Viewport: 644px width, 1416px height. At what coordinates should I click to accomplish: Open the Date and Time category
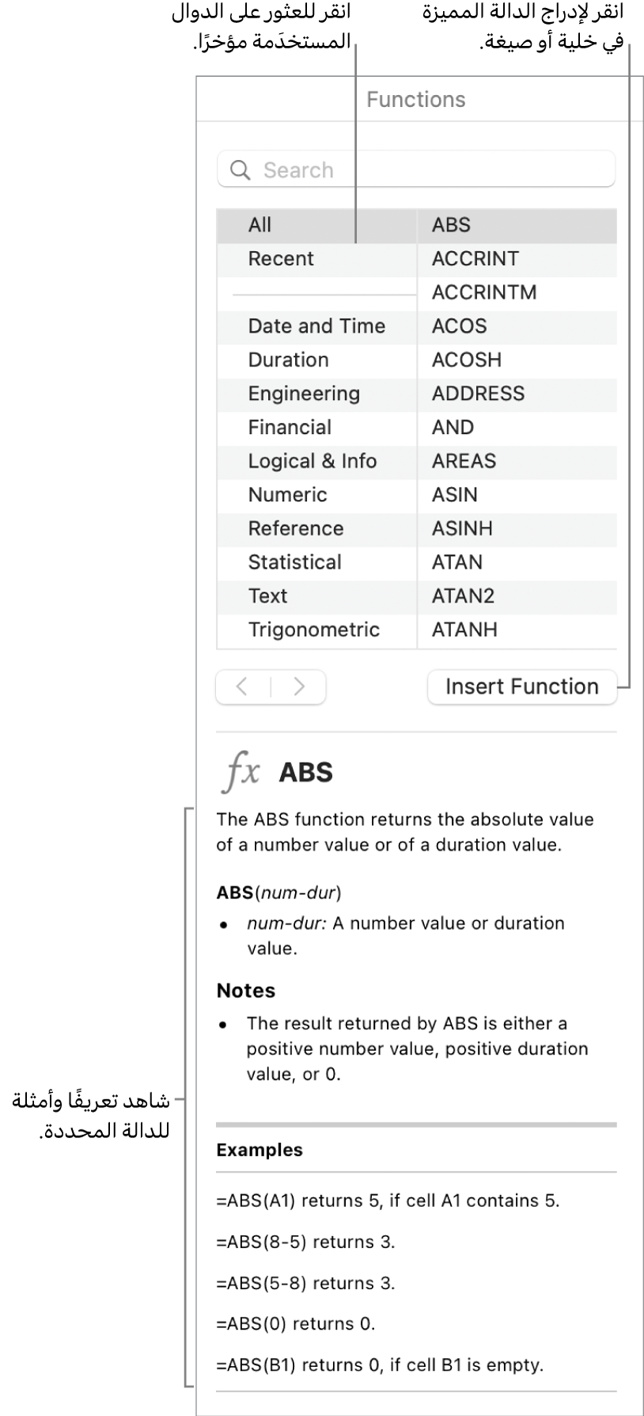click(316, 326)
